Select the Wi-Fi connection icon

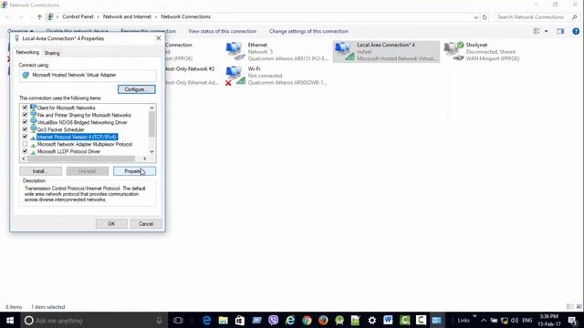pos(235,76)
